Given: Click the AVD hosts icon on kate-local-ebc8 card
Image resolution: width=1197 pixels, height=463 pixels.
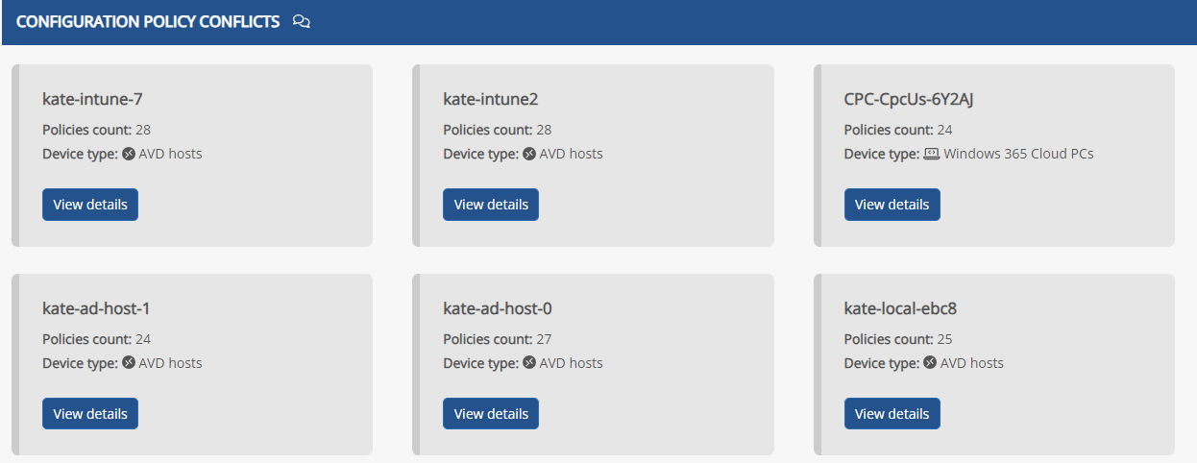Looking at the screenshot, I should pos(930,363).
